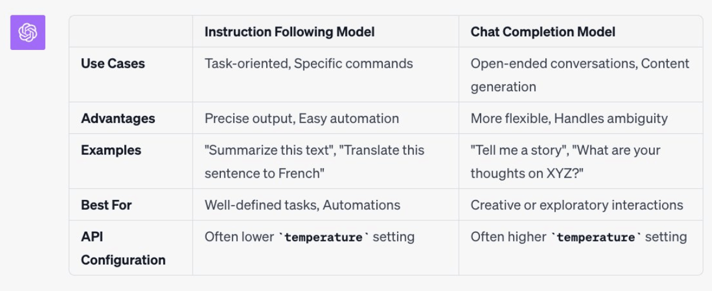The width and height of the screenshot is (712, 291).
Task: Click the "Instruction Following Model" column header
Action: pos(289,32)
